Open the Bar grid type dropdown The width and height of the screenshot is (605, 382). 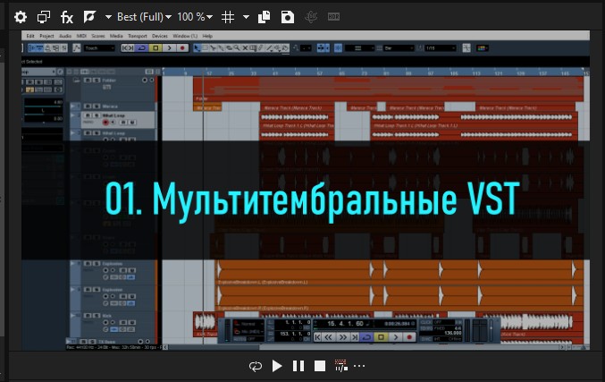(399, 48)
